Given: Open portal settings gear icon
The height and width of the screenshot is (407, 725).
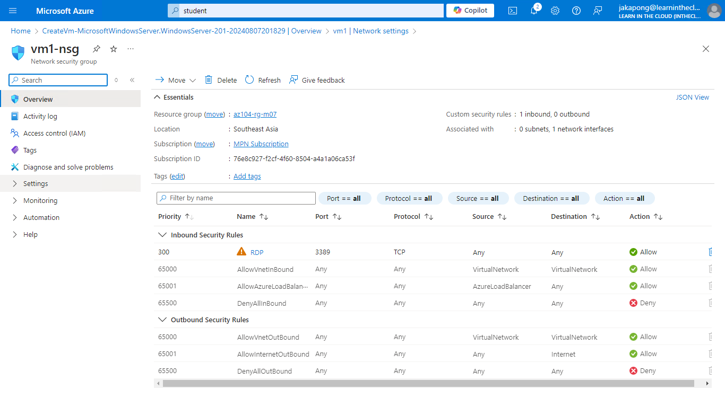Looking at the screenshot, I should click(555, 11).
